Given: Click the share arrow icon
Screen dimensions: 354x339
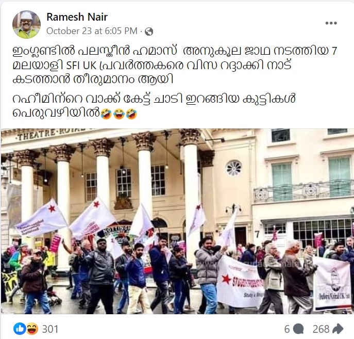Looking at the screenshot, I should click(338, 329).
